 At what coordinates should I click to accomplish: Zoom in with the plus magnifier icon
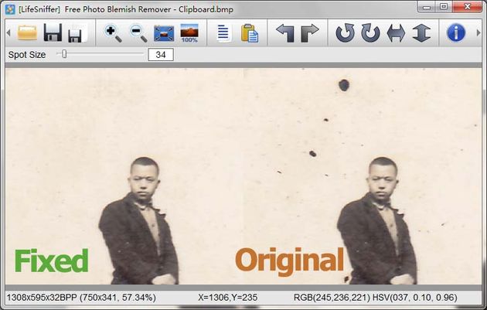click(x=113, y=33)
